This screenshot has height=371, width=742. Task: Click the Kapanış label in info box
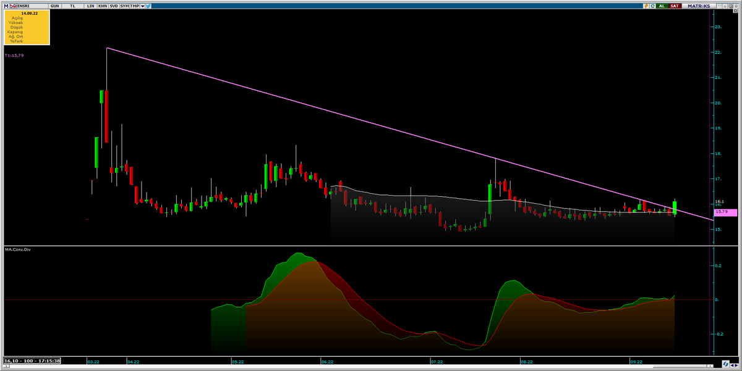pos(15,32)
